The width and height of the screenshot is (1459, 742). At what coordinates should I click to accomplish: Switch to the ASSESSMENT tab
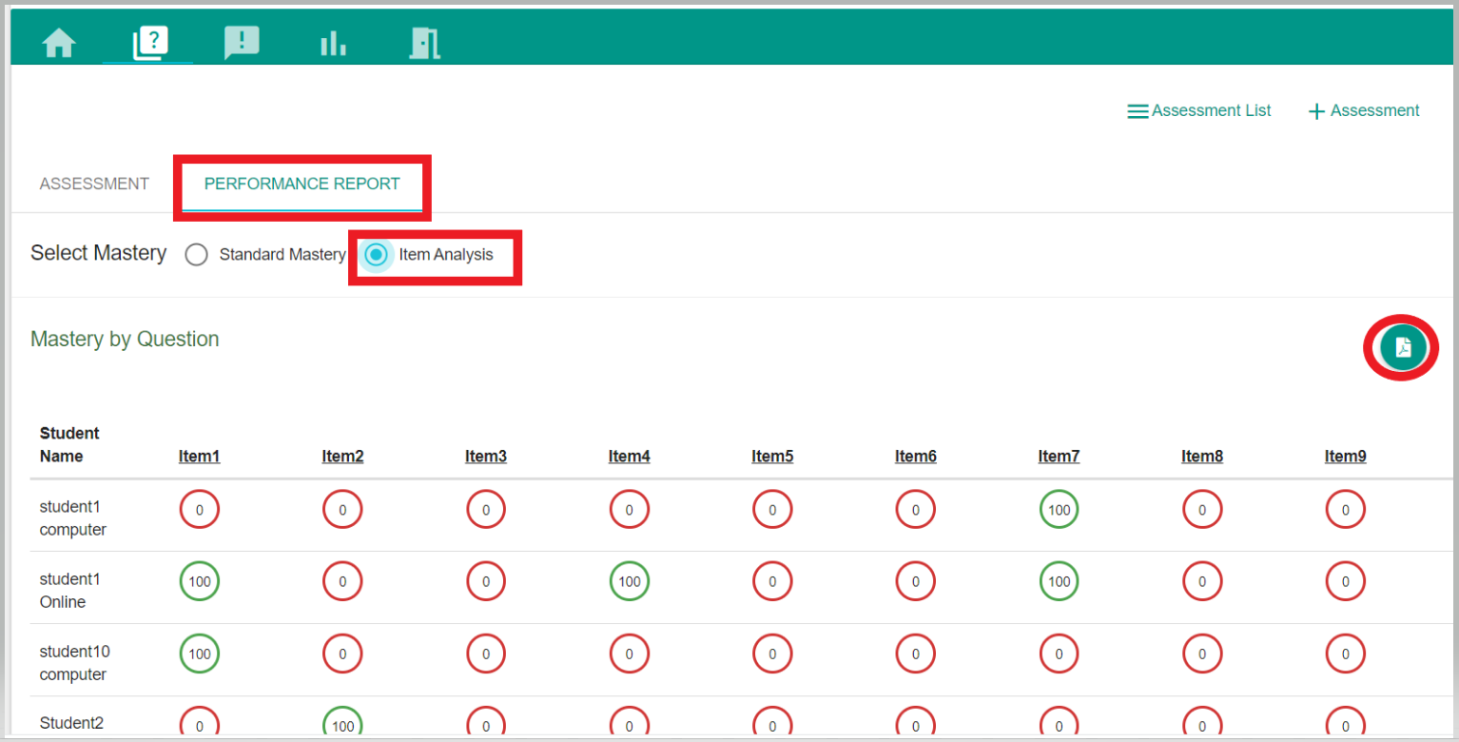coord(94,184)
